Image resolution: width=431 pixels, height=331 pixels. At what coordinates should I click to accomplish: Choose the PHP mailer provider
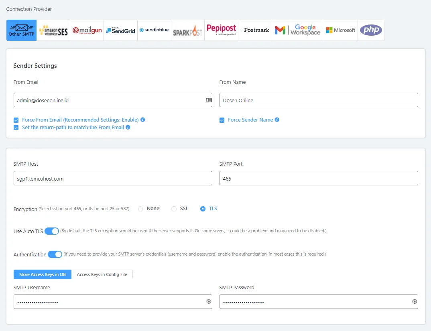[x=370, y=30]
